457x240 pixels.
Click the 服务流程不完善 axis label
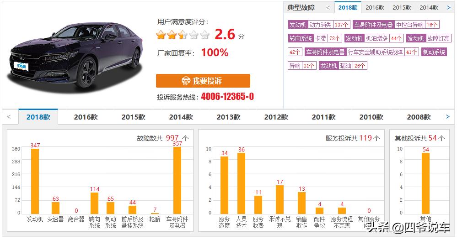click(342, 222)
